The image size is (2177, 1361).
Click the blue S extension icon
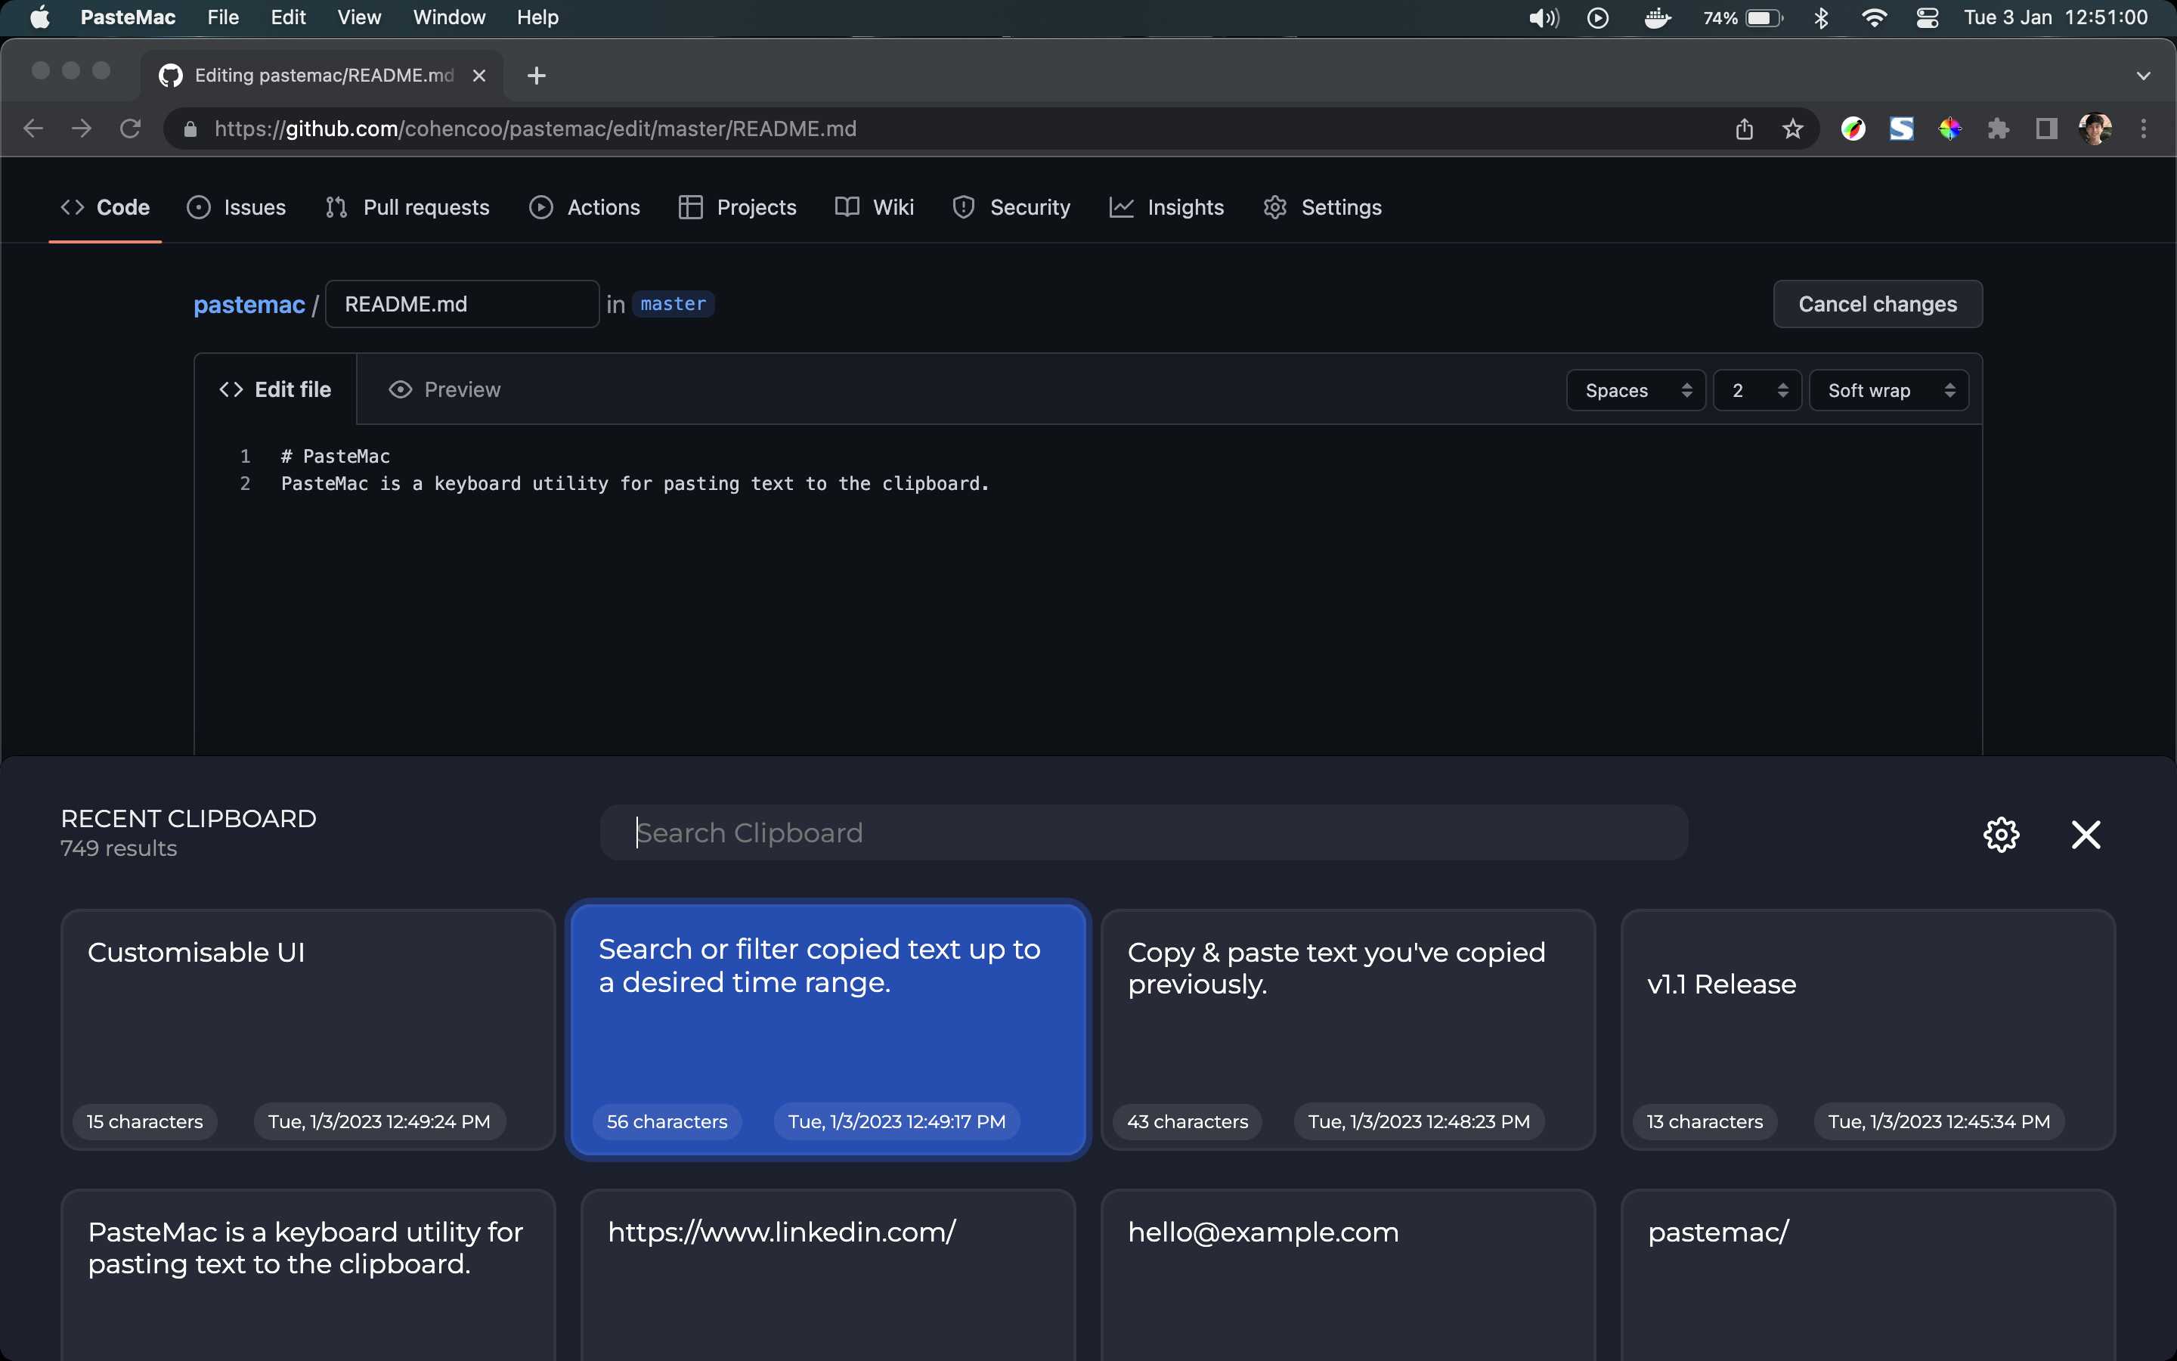point(1901,129)
